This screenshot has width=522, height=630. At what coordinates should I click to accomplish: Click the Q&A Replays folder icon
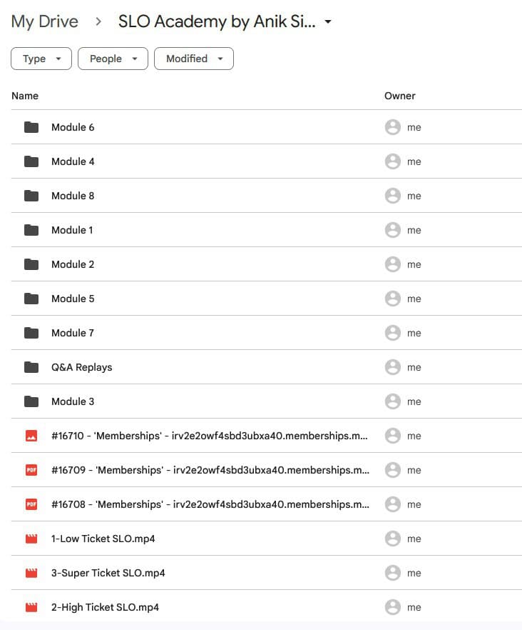31,367
